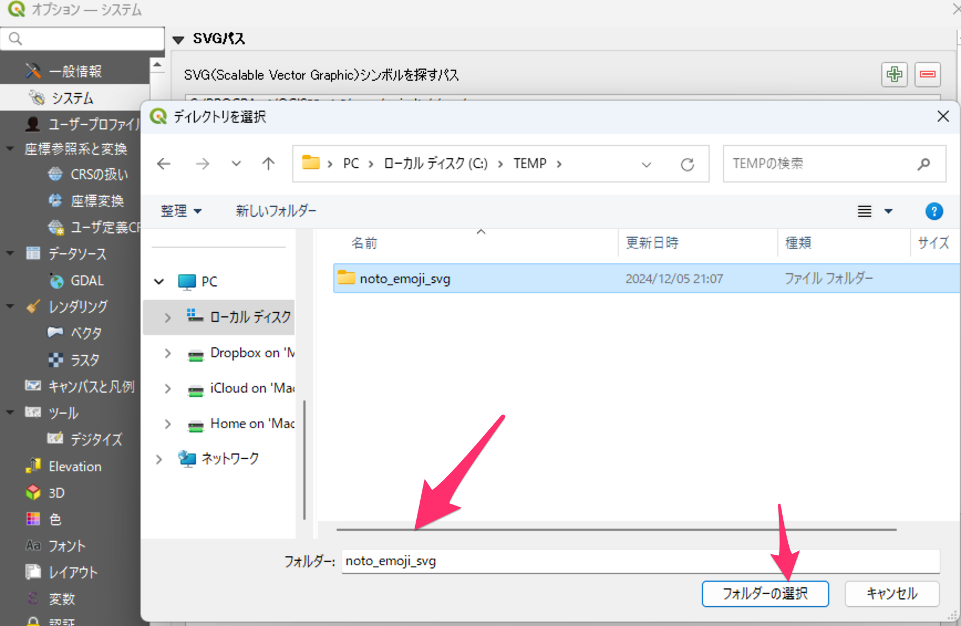Click キャンセル button
The image size is (961, 626).
coord(892,593)
